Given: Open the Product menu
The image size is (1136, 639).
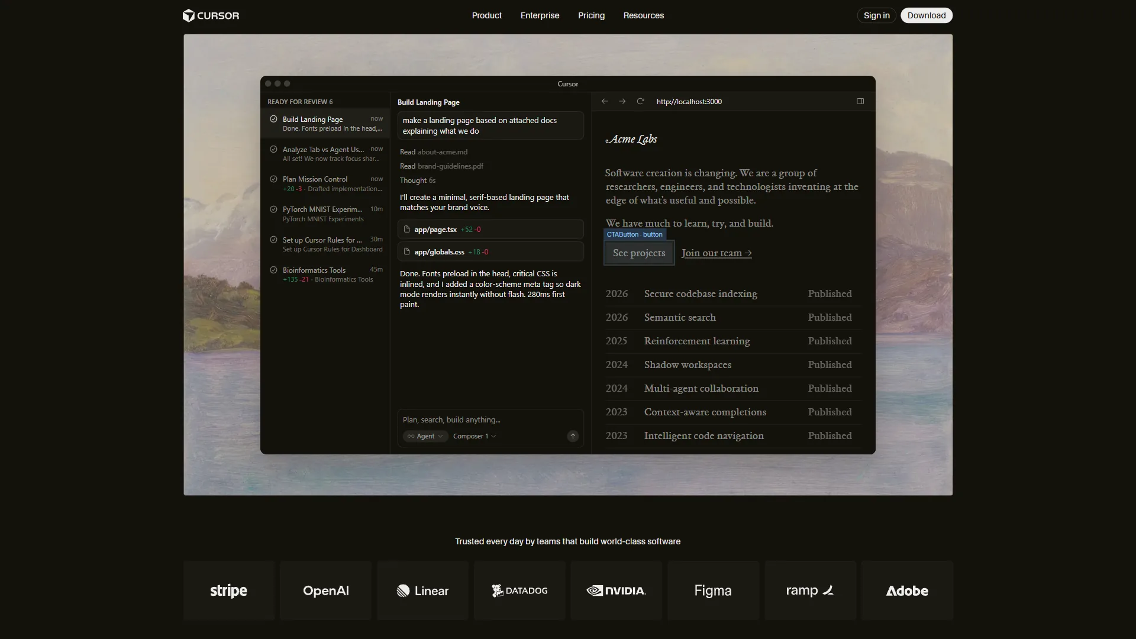Looking at the screenshot, I should click(486, 15).
